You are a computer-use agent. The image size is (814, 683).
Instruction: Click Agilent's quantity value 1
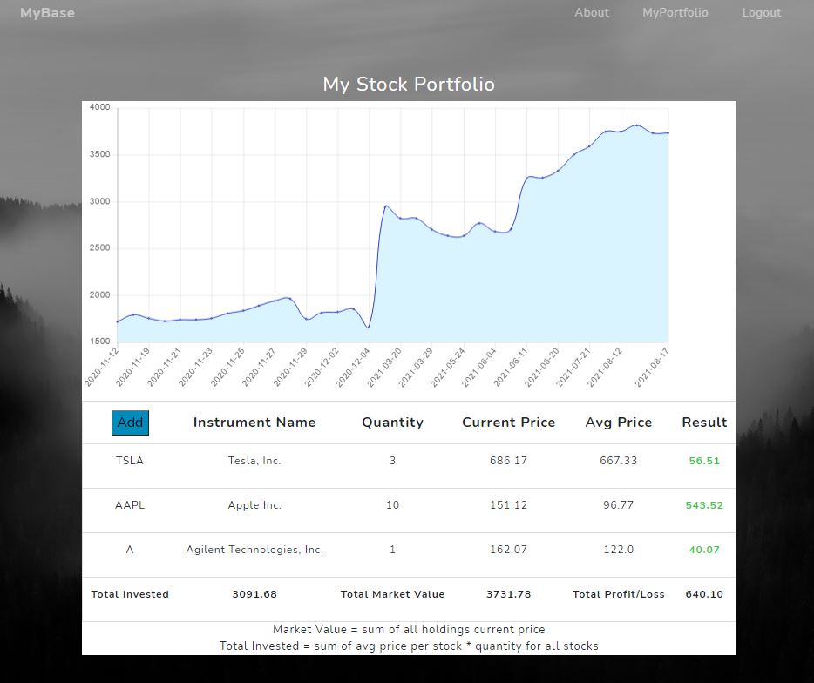coord(392,550)
